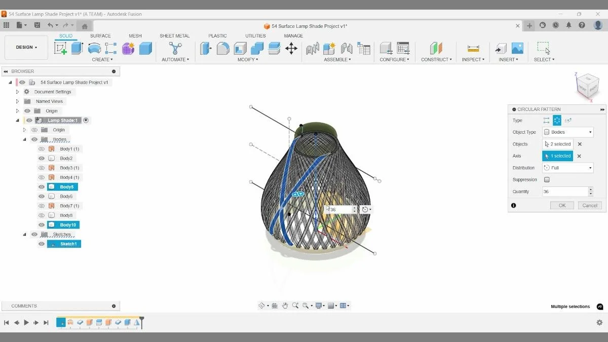Click the timeline Play button
This screenshot has width=608, height=342.
point(26,323)
